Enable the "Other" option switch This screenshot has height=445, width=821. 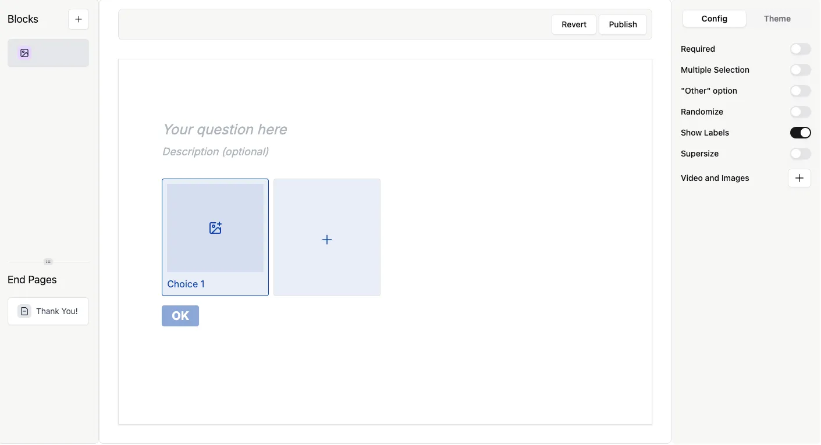[x=800, y=91]
